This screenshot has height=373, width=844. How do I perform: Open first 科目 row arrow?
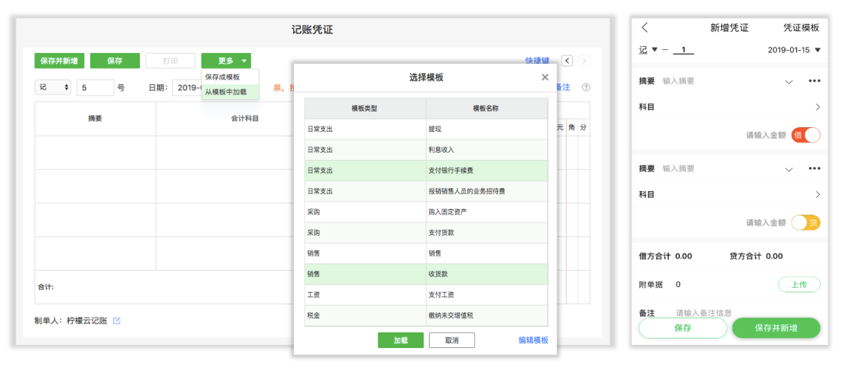(x=817, y=107)
